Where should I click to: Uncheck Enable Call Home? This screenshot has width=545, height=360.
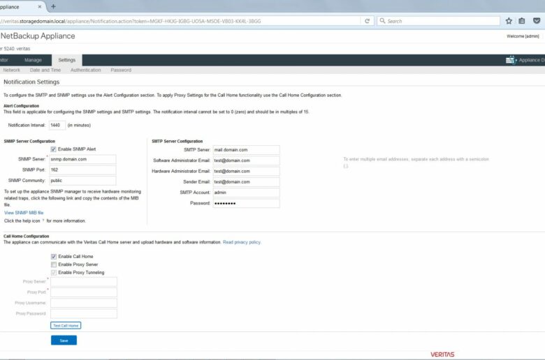[54, 257]
